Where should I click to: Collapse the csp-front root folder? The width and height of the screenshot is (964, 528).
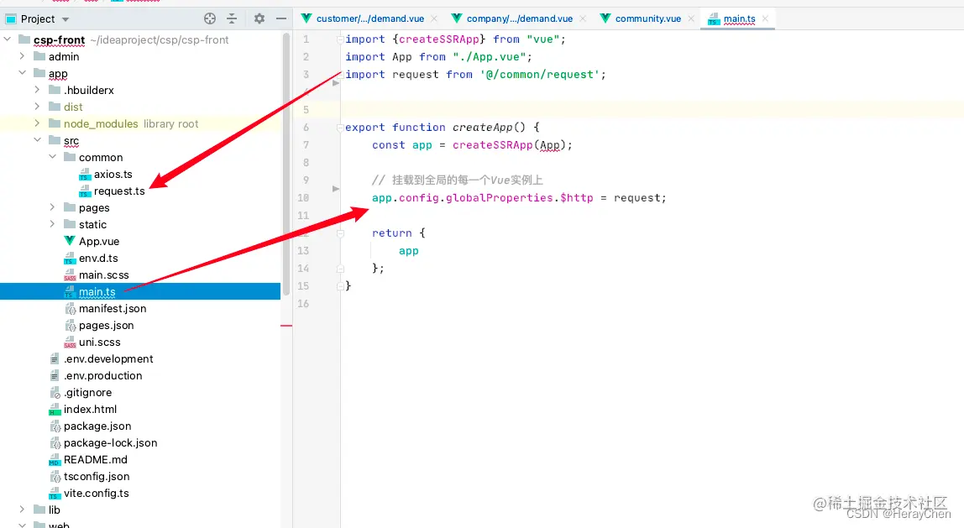(8, 39)
